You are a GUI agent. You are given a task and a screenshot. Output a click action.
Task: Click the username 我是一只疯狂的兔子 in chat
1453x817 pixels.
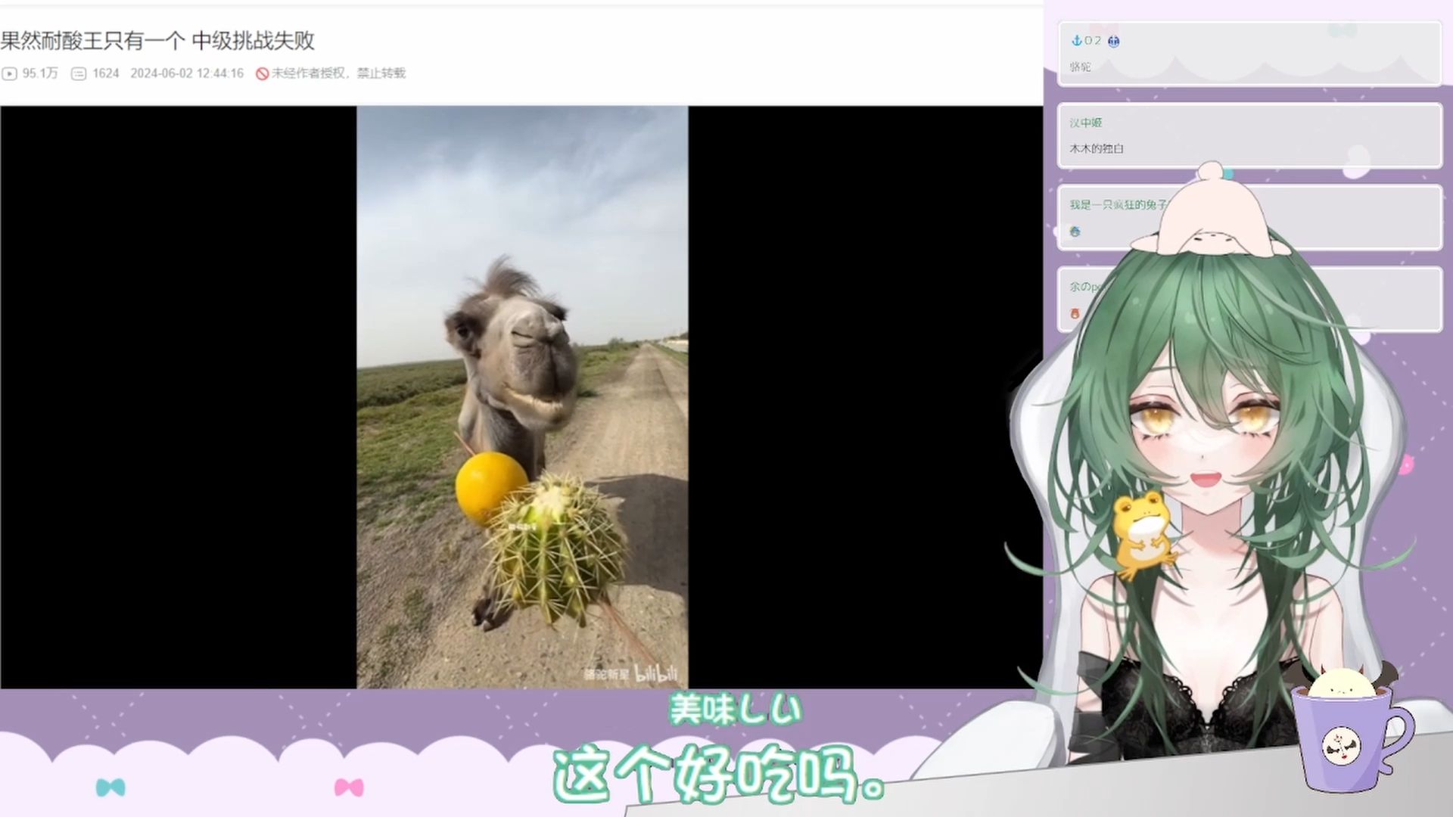coord(1117,205)
